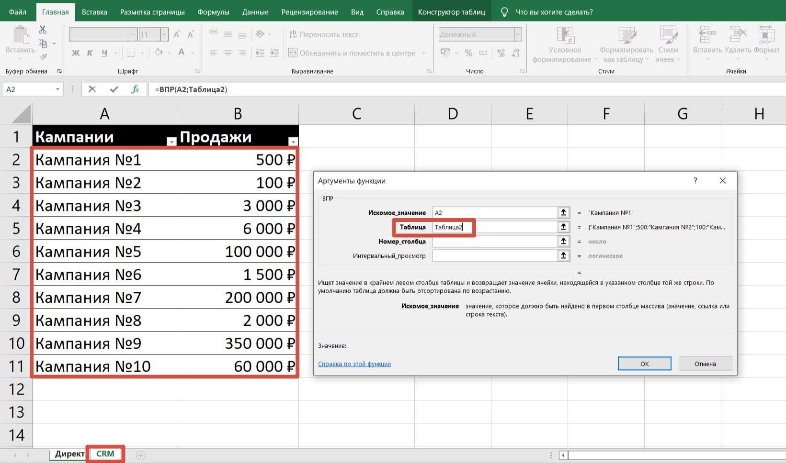The height and width of the screenshot is (463, 786).
Task: Click the Вставить cells icon
Action: (707, 35)
